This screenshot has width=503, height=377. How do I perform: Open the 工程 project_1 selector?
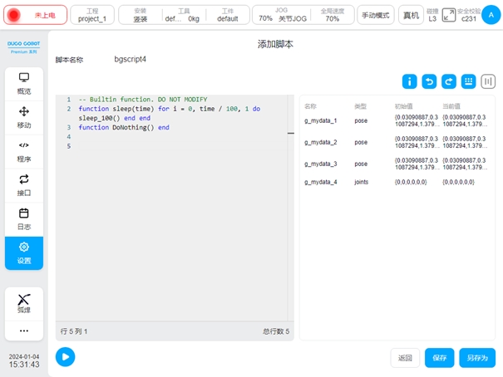click(92, 15)
